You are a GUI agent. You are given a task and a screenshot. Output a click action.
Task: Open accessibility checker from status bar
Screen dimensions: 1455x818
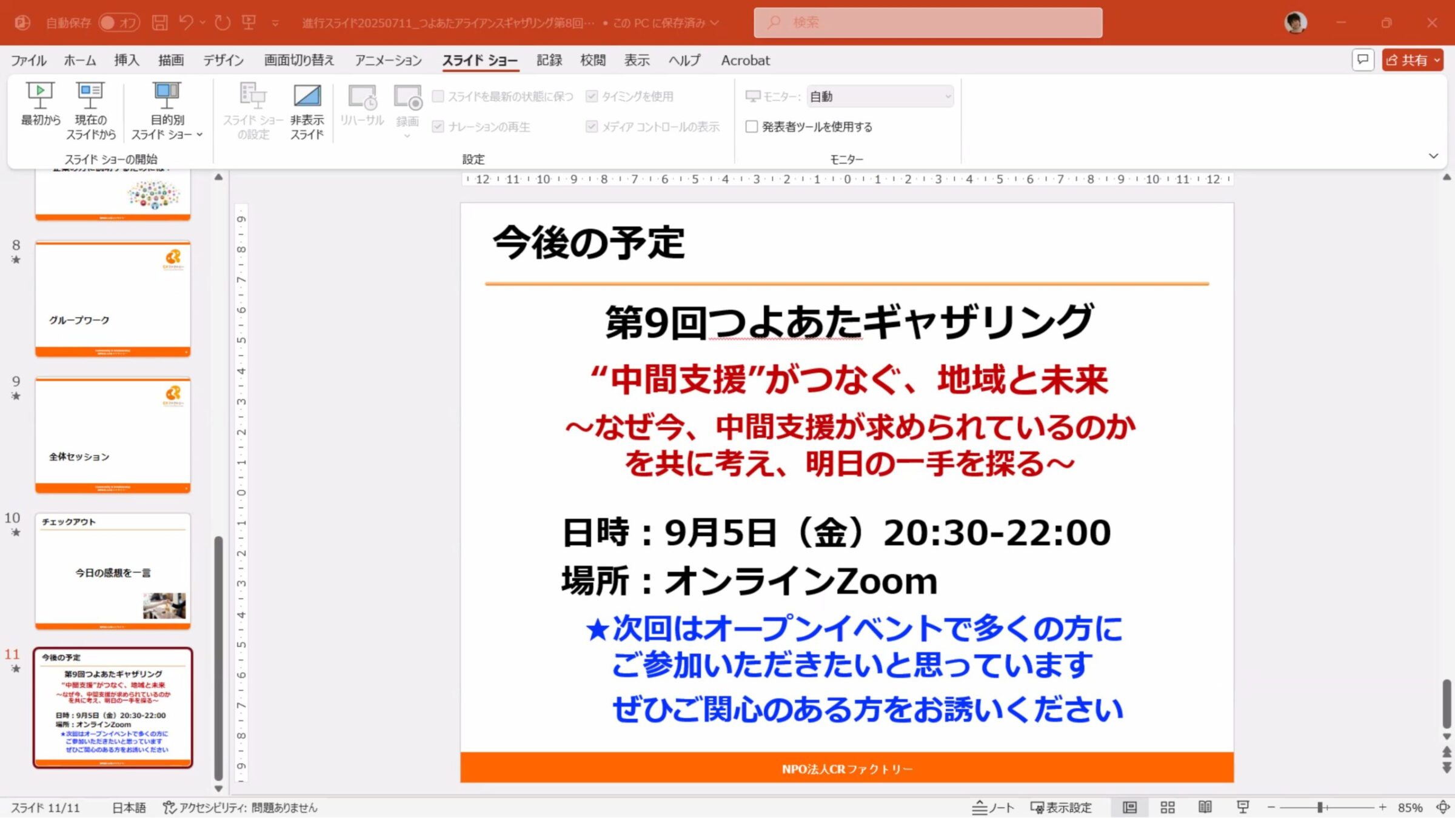point(240,807)
